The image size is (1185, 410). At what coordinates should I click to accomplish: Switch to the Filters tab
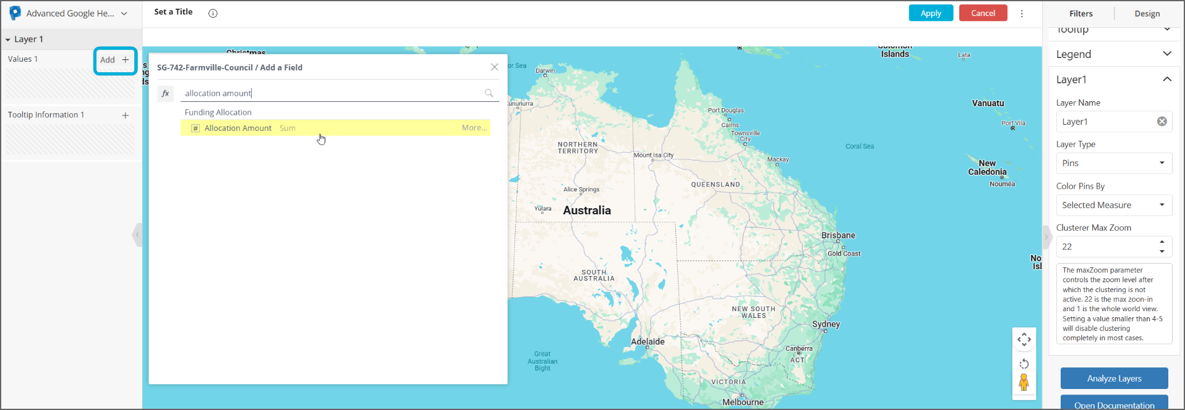click(x=1080, y=14)
